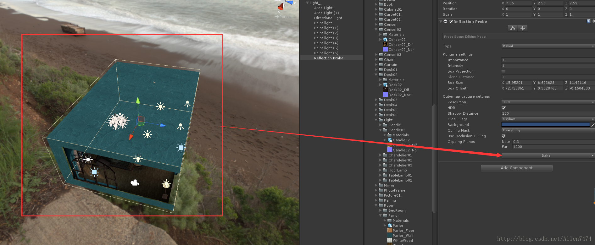
Task: Click the Railing folder icon
Action: (381, 200)
